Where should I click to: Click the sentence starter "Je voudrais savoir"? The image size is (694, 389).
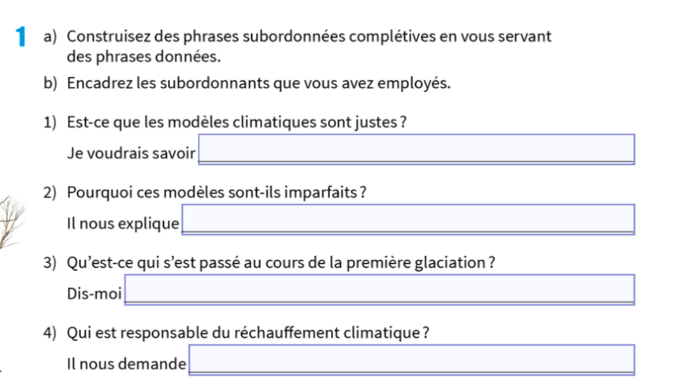131,153
